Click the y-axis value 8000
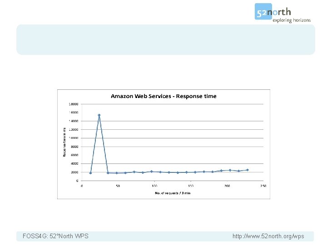This screenshot has width=327, height=245. pyautogui.click(x=74, y=147)
